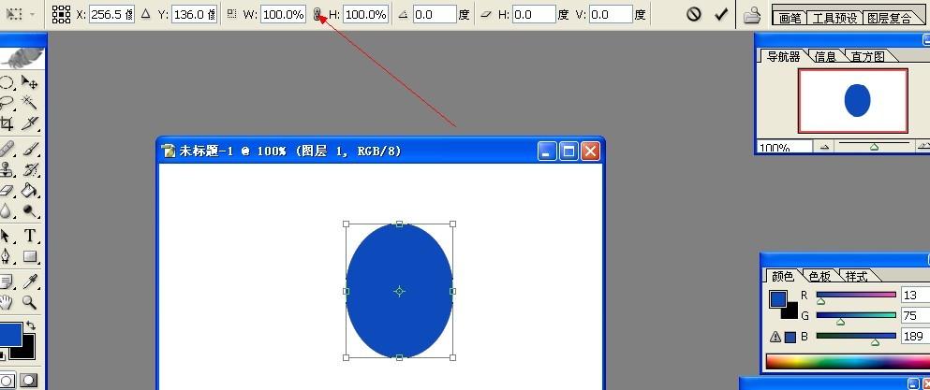Click the reference point location grid

tap(61, 15)
